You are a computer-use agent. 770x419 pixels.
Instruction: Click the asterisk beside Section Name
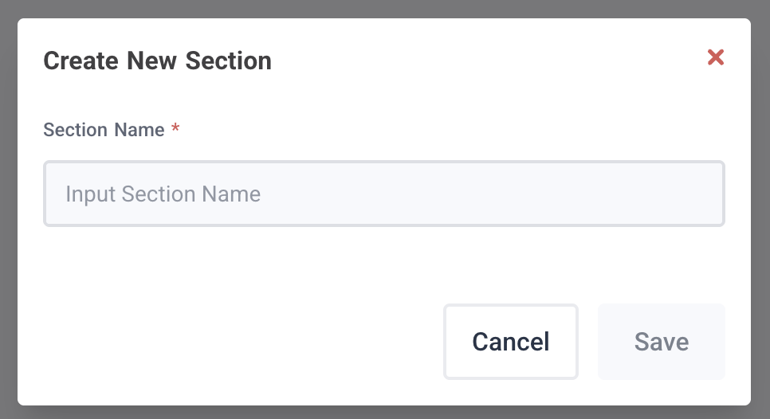[175, 128]
